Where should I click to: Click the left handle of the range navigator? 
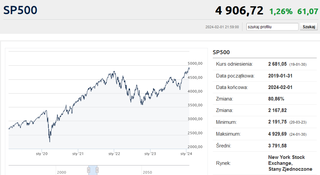pos(89,170)
